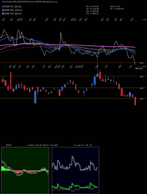The width and height of the screenshot is (147, 194).
Task: Click the 'Pre C: 206.50' close value
Action: (x=92, y=14)
